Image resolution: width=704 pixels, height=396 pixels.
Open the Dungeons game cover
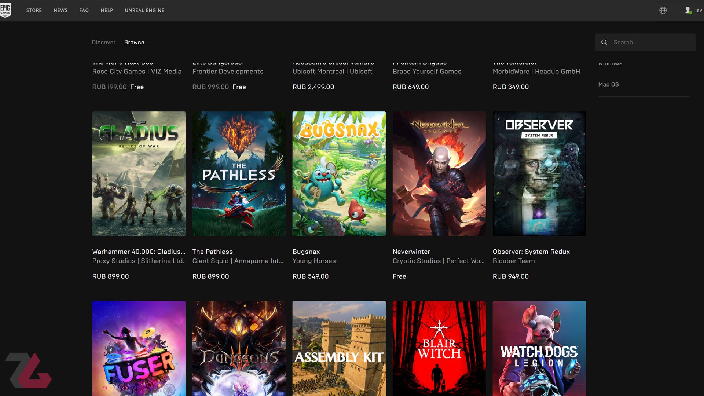pyautogui.click(x=239, y=348)
